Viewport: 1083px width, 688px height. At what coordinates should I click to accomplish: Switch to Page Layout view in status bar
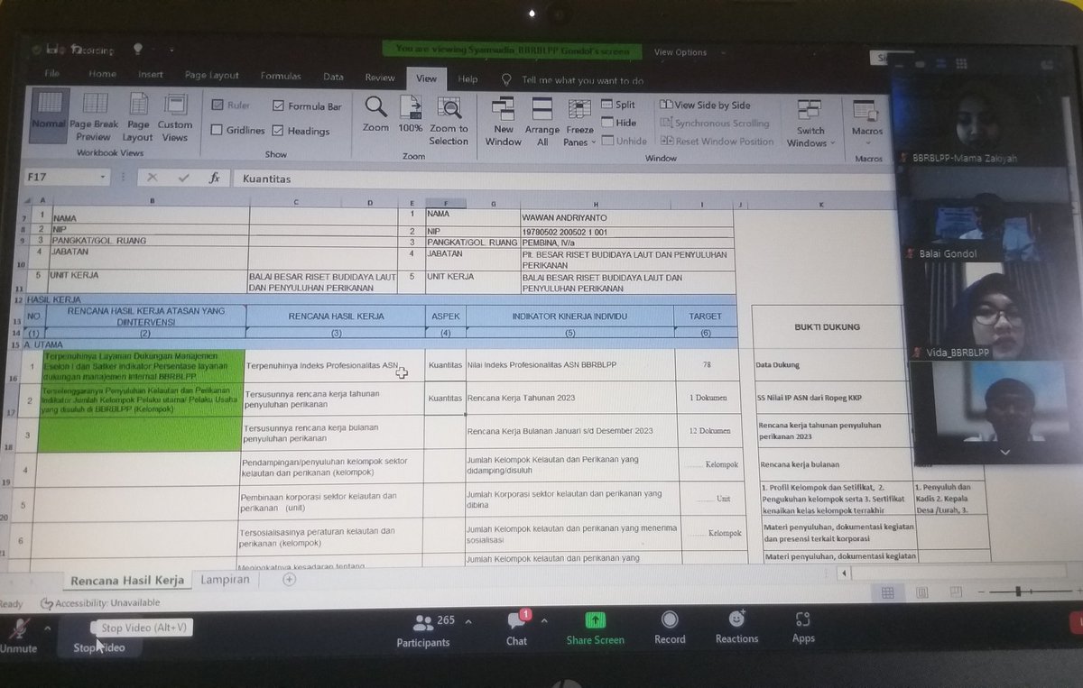[x=921, y=592]
